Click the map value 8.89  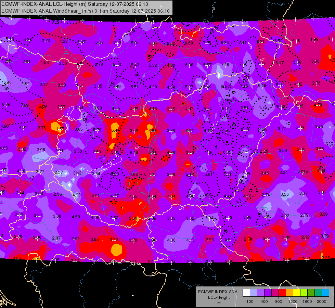coord(6,104)
